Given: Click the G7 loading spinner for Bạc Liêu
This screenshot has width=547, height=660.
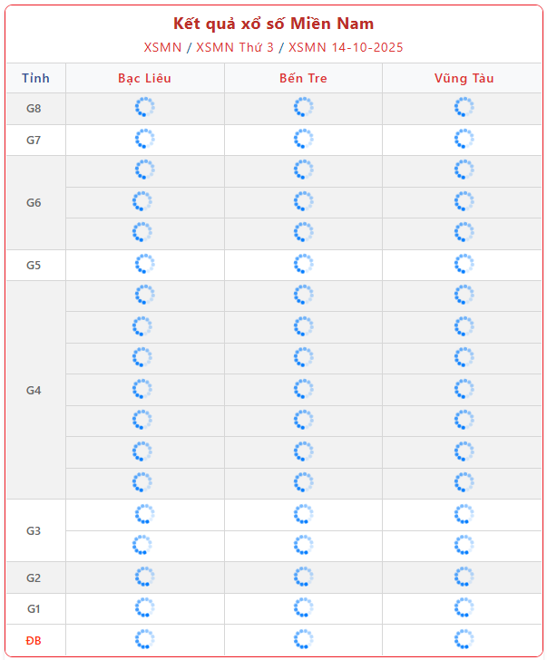Looking at the screenshot, I should pos(144,140).
